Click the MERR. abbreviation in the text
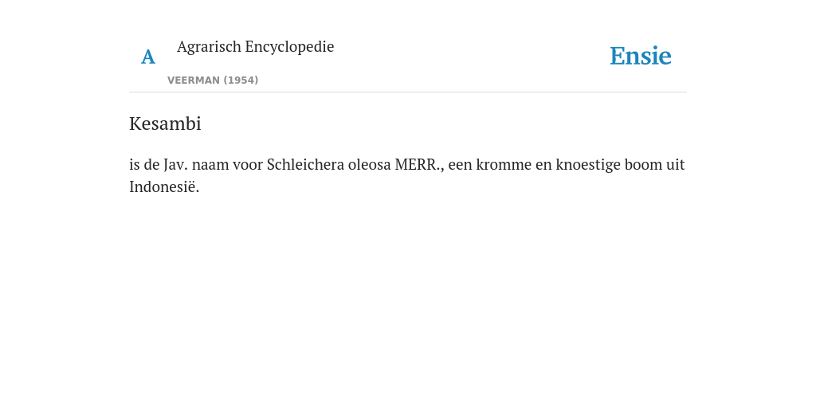 point(419,164)
